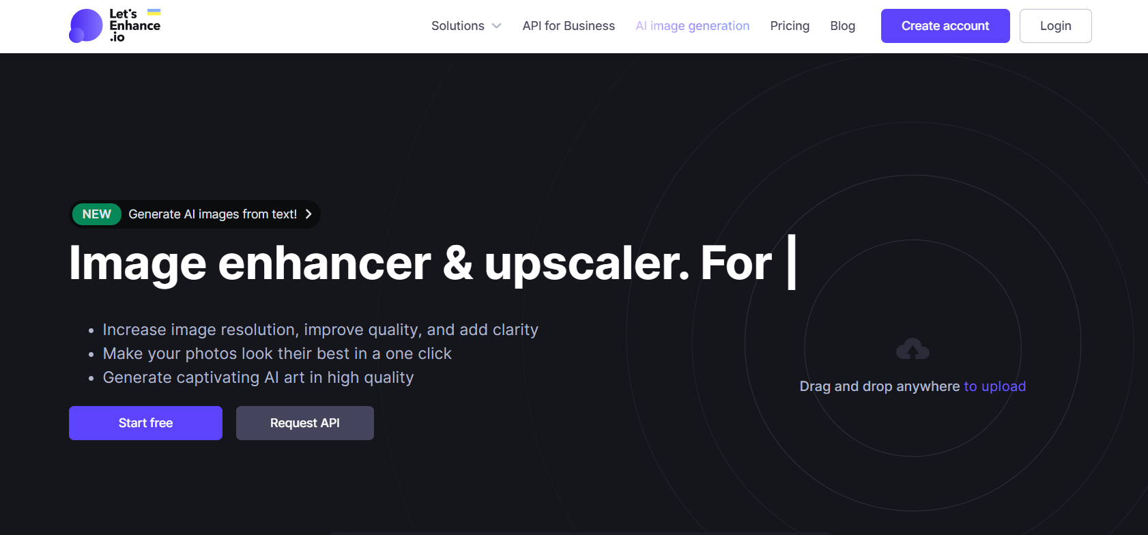Click the 'Drag and drop anywhere' text
This screenshot has height=535, width=1148.
pyautogui.click(x=879, y=386)
